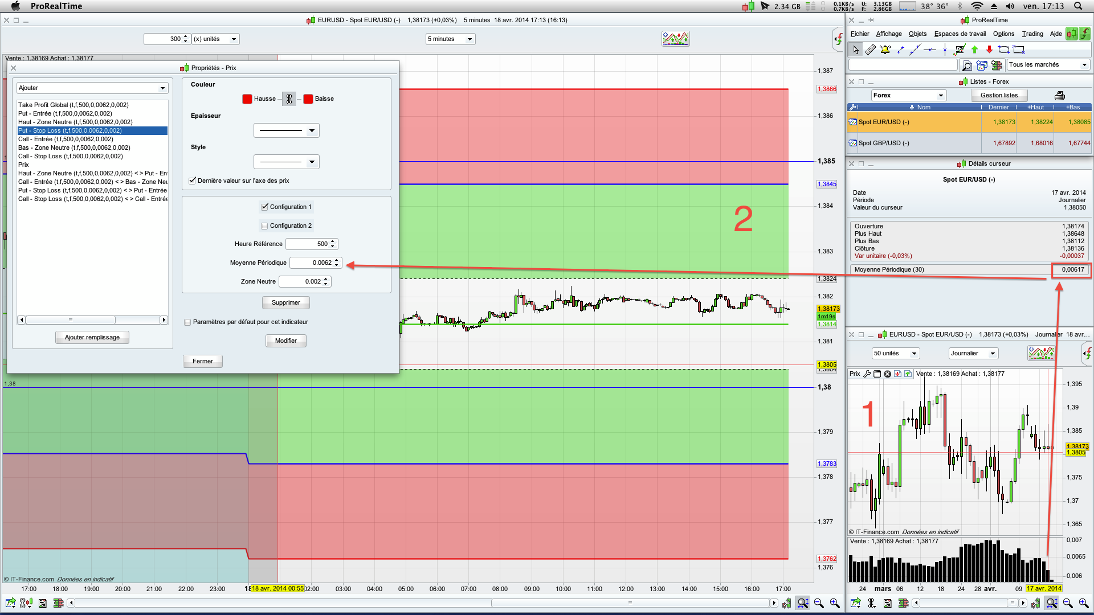Click the printer icon in Listes panel
This screenshot has height=615, width=1094.
[1059, 95]
